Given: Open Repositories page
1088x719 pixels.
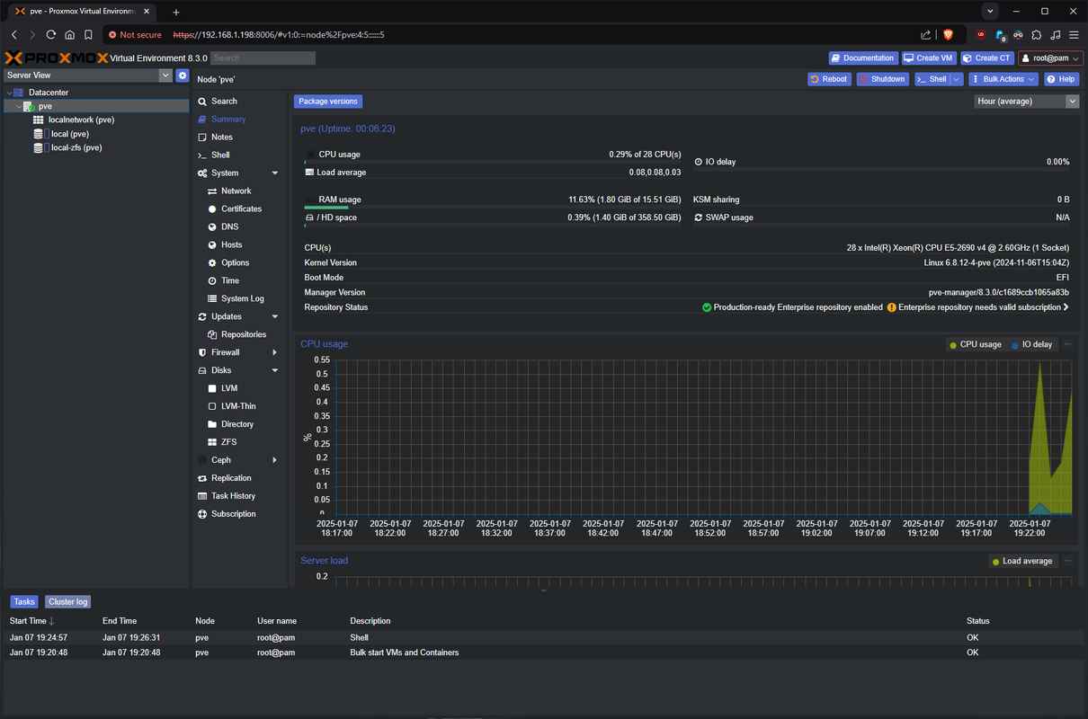Looking at the screenshot, I should coord(243,335).
